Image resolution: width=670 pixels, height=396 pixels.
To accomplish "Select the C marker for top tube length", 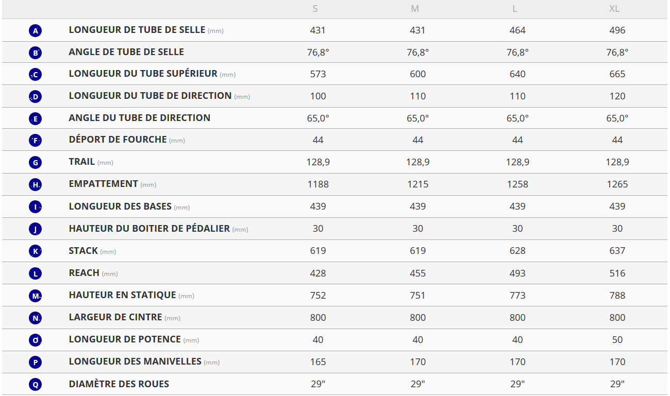I will coord(35,75).
